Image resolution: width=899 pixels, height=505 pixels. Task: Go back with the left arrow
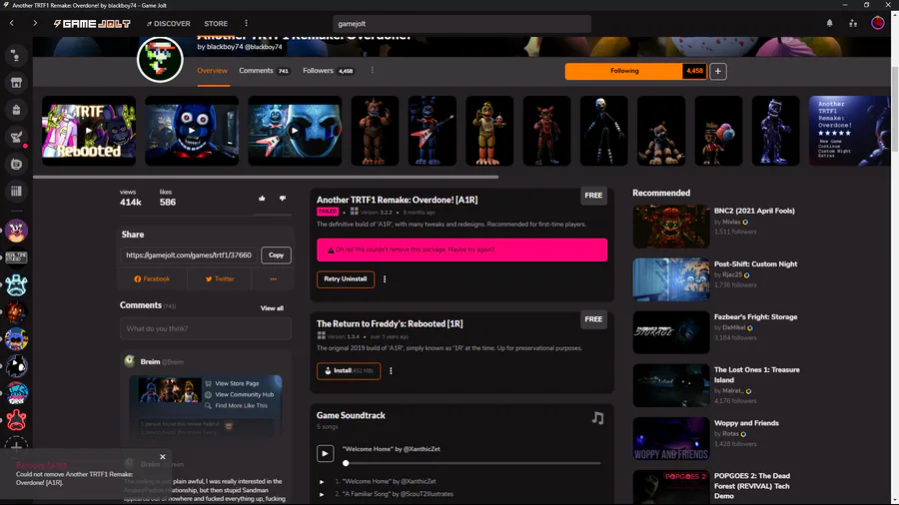coord(11,24)
